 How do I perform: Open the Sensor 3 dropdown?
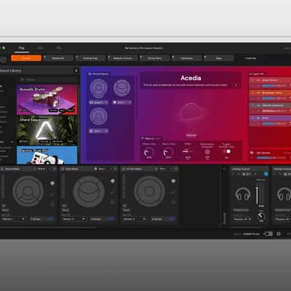pyautogui.click(x=135, y=219)
